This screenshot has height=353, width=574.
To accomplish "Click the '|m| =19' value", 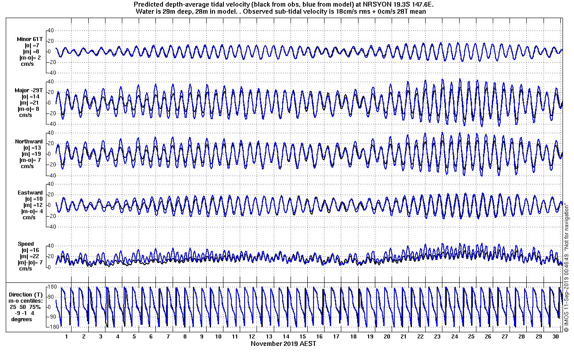I will click(31, 154).
